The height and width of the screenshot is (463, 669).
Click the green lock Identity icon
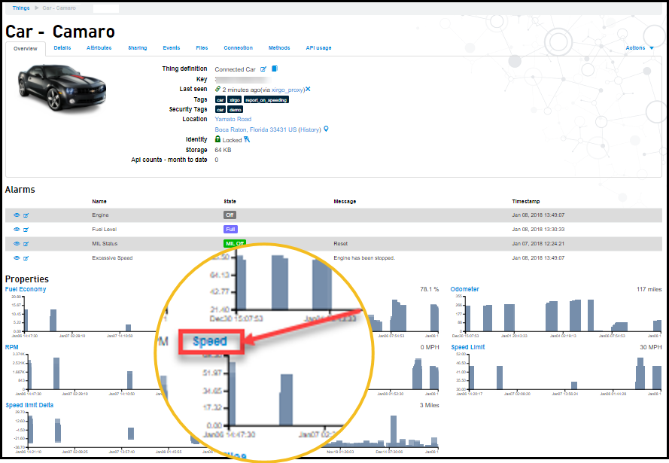pos(217,139)
